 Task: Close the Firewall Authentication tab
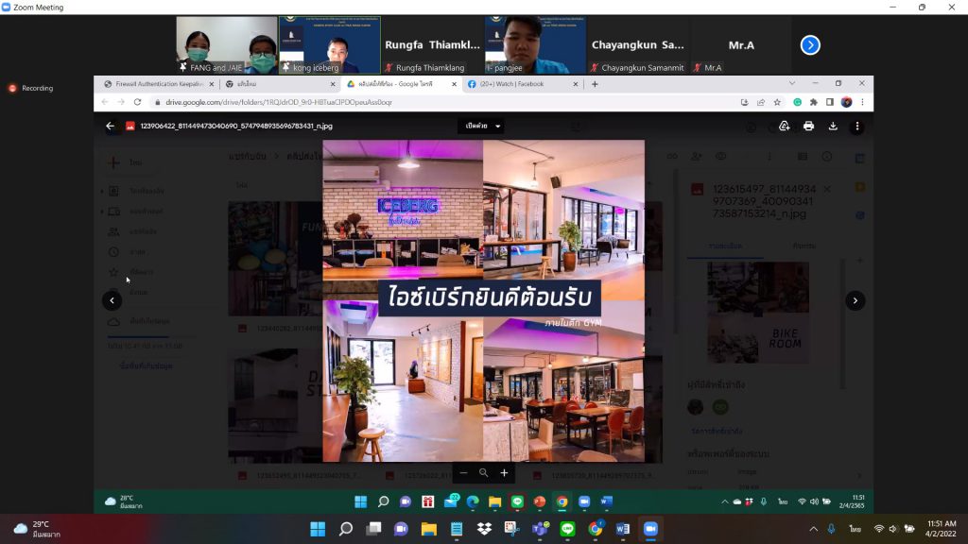pos(211,84)
